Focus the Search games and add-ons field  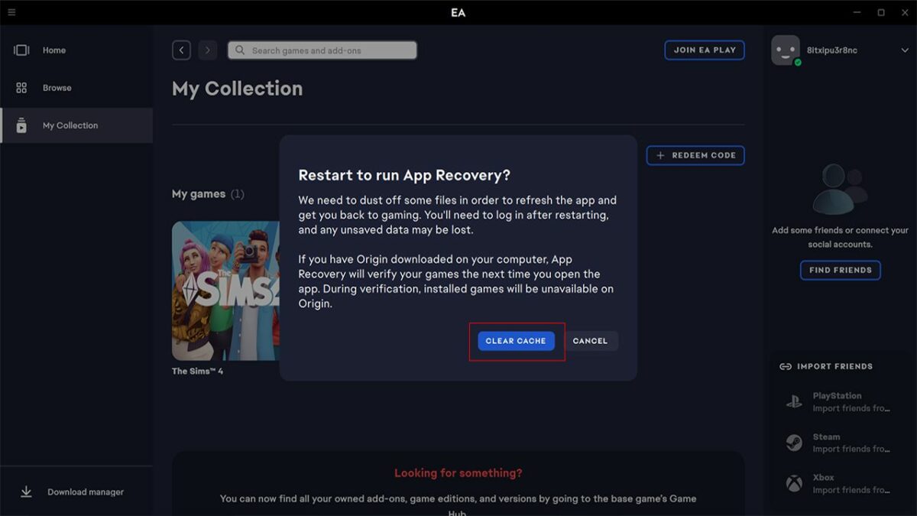click(322, 50)
